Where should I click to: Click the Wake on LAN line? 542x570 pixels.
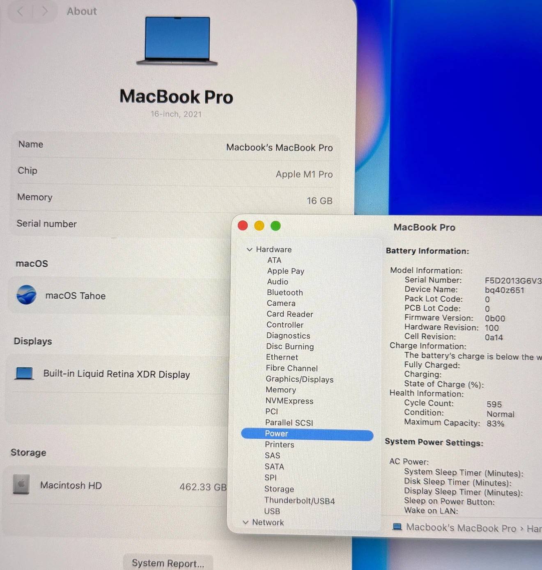click(x=431, y=510)
